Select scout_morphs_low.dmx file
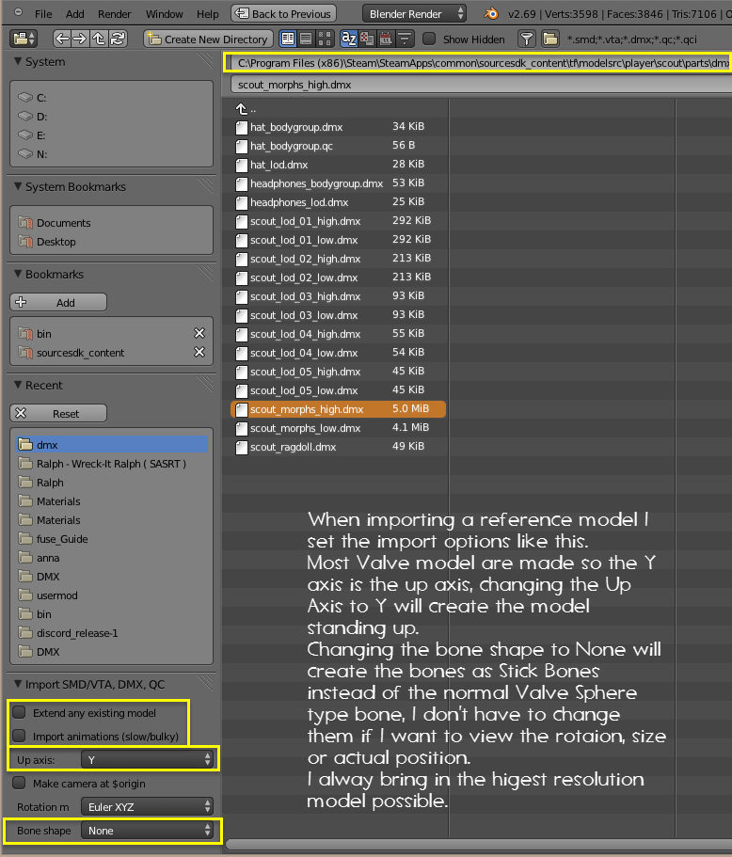The height and width of the screenshot is (857, 732). tap(338, 428)
